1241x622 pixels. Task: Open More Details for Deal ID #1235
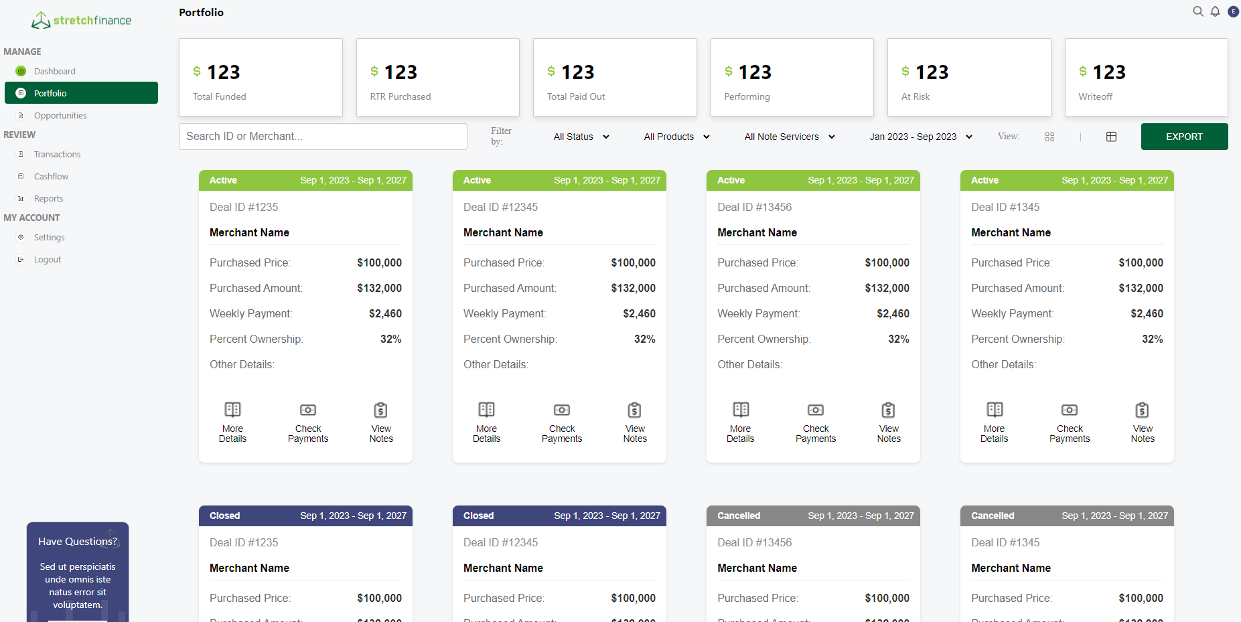(x=232, y=422)
